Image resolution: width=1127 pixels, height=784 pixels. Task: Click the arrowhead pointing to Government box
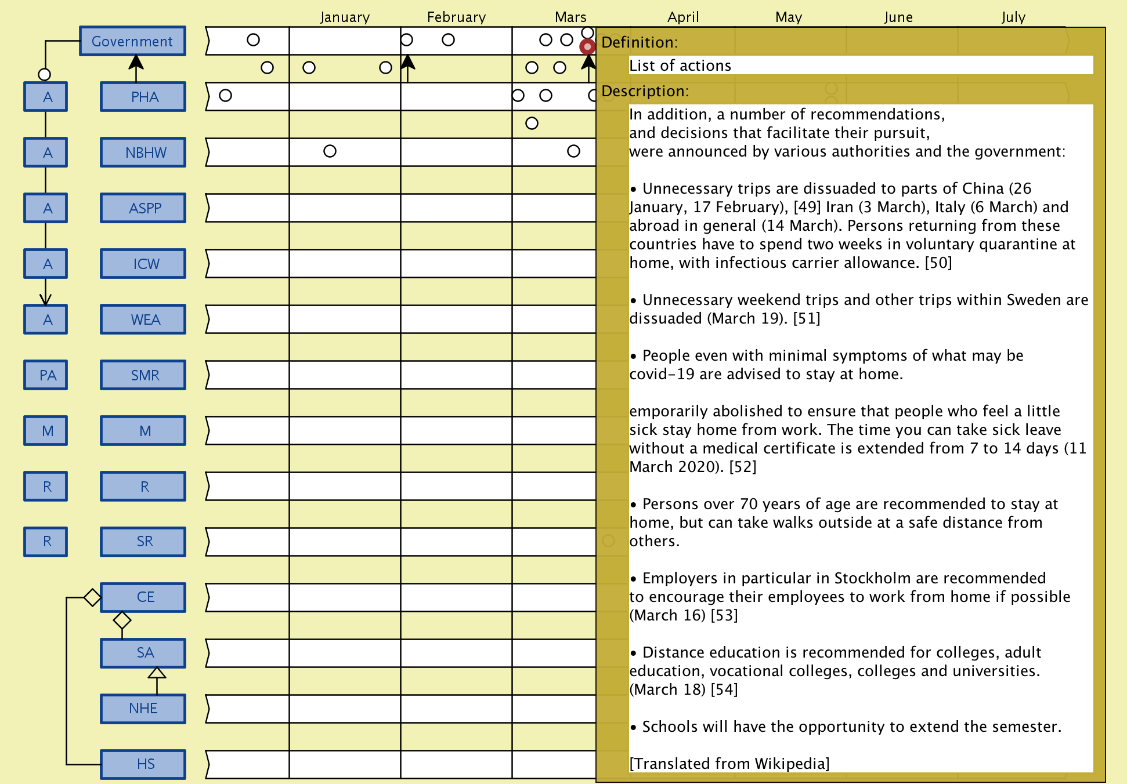[136, 61]
